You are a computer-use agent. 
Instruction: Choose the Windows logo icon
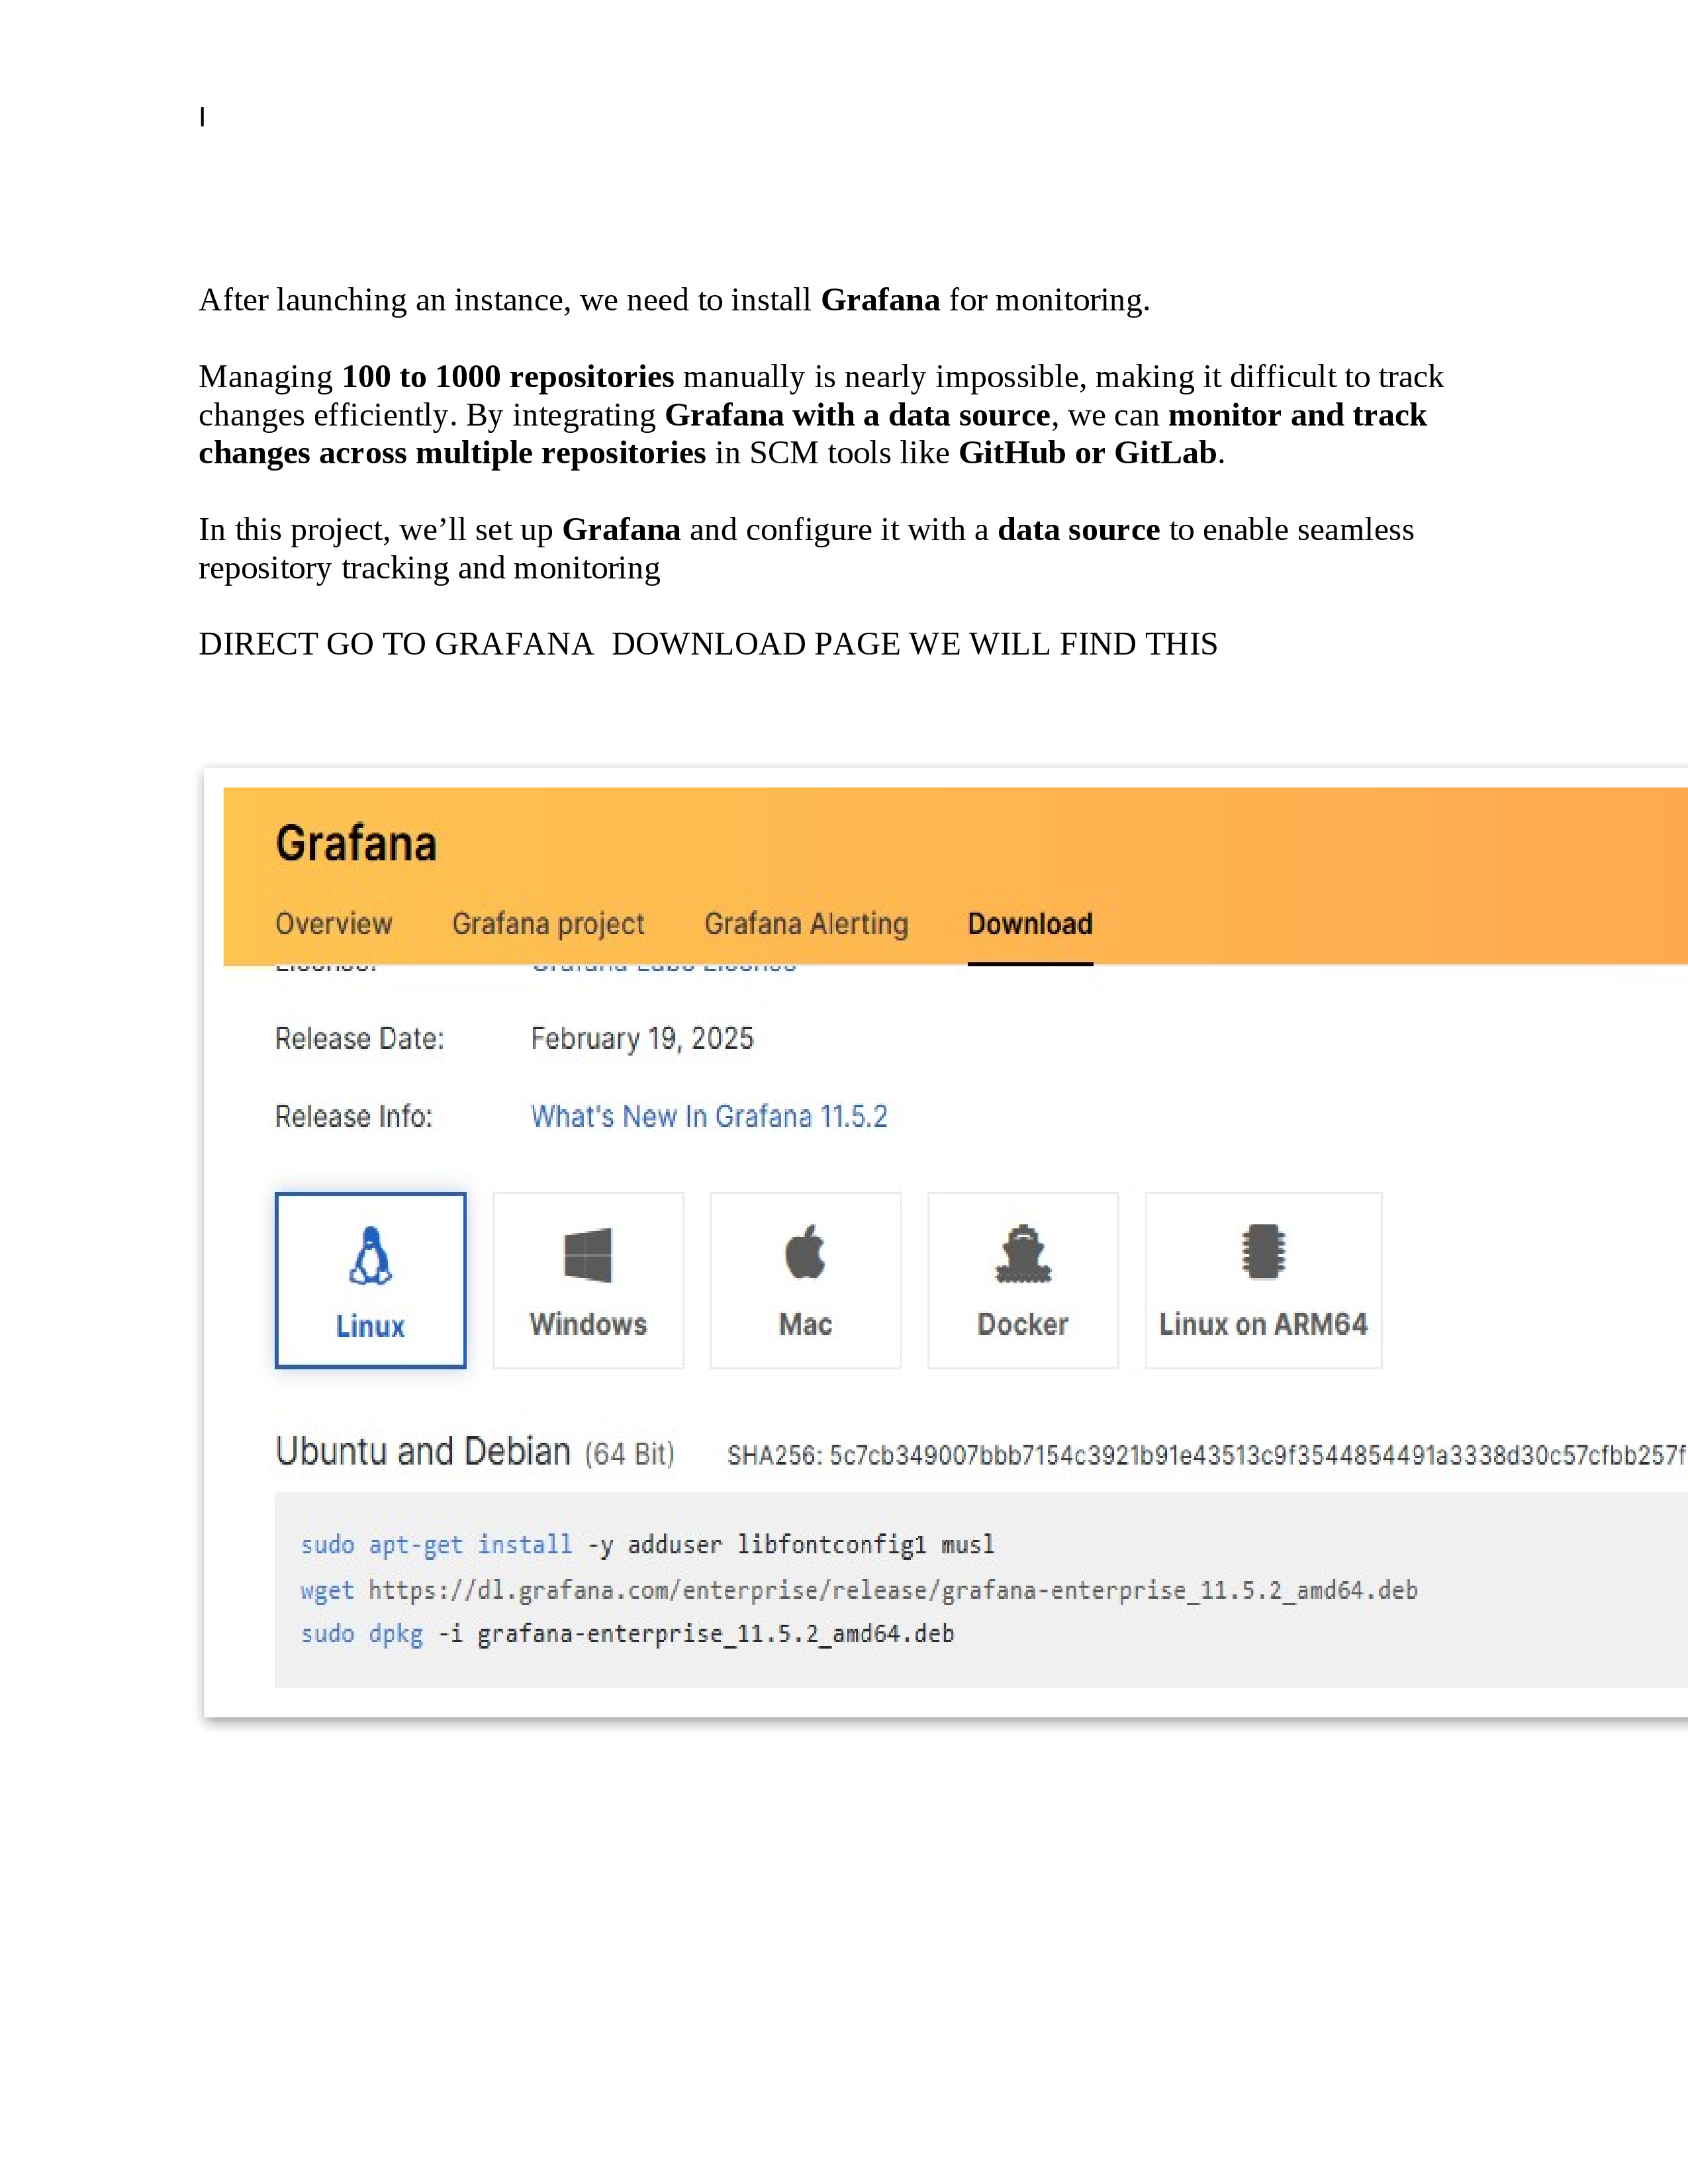588,1254
